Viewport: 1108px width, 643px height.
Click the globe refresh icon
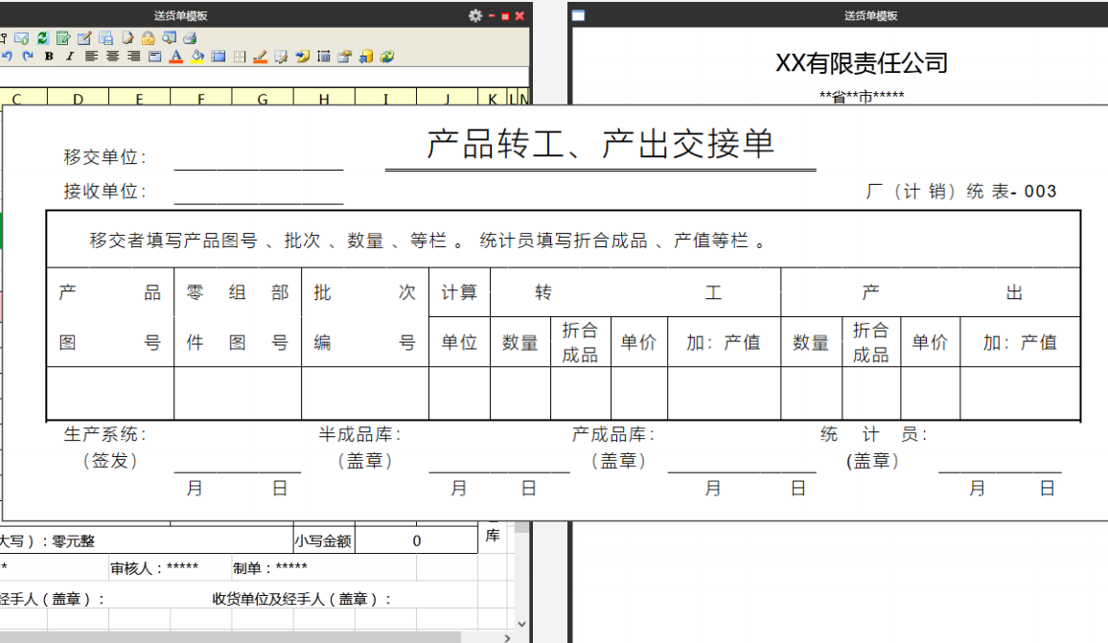pos(386,56)
